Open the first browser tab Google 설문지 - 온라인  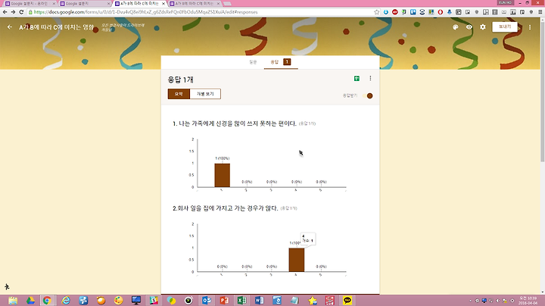pos(30,4)
